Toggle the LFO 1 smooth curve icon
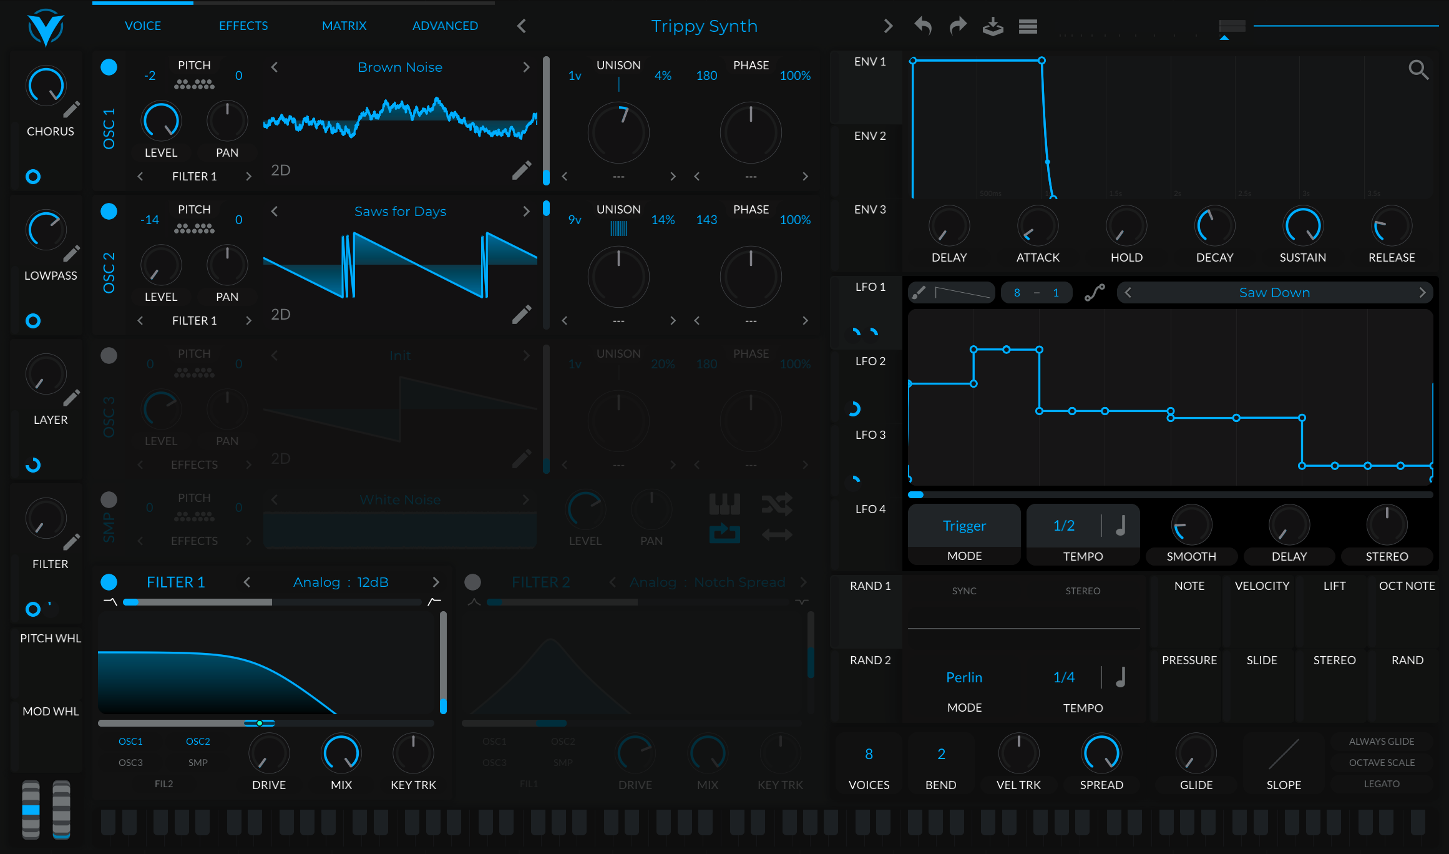This screenshot has height=854, width=1449. coord(1095,292)
